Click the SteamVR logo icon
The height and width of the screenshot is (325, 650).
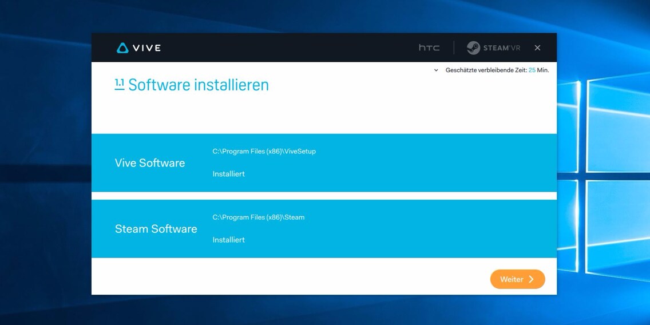click(x=473, y=47)
